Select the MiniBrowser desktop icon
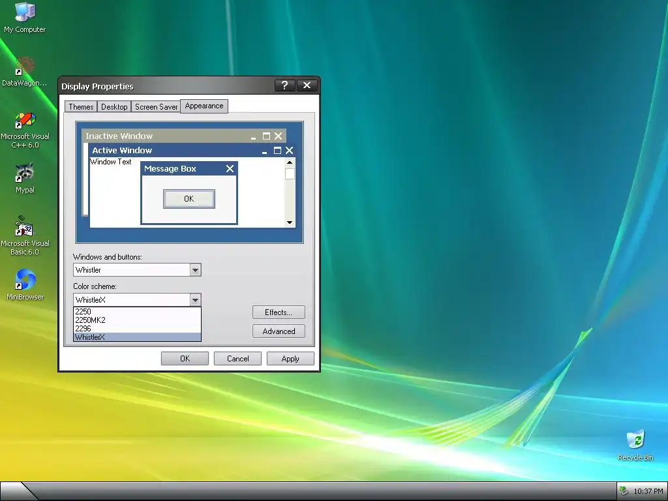Screen dimensions: 668x501 25,284
